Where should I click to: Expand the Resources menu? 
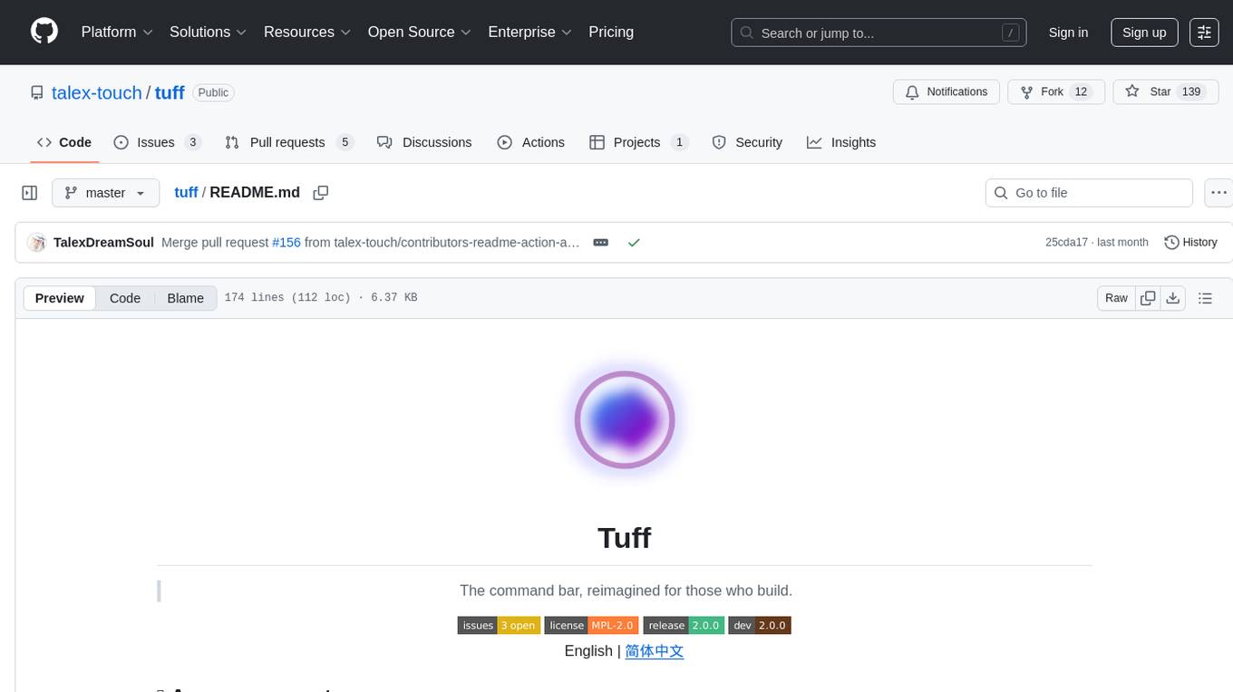pyautogui.click(x=307, y=32)
